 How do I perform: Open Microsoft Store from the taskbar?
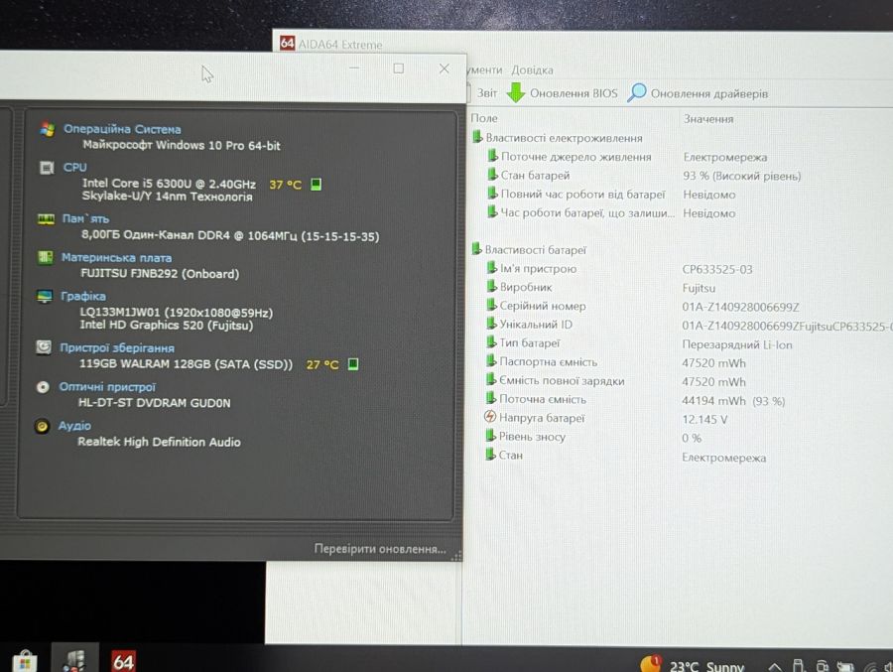tap(24, 661)
